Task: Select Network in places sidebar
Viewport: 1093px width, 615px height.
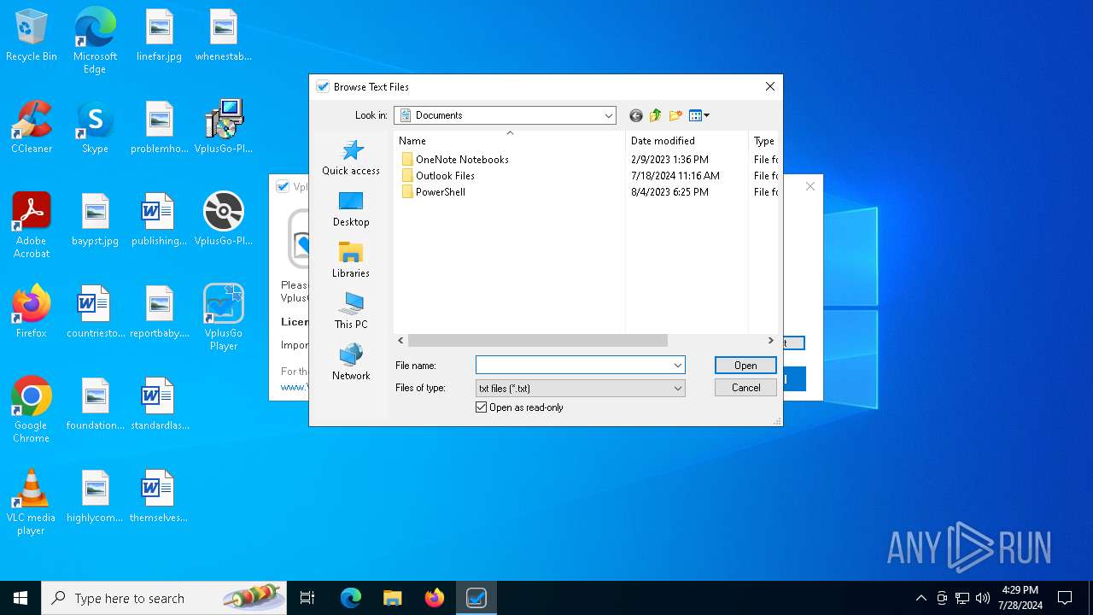Action: click(x=351, y=363)
